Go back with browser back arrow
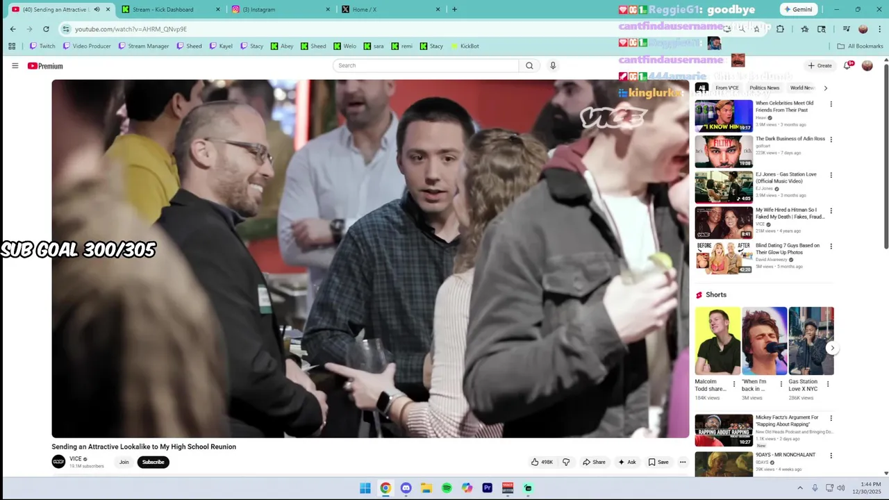This screenshot has height=500, width=889. coord(13,29)
